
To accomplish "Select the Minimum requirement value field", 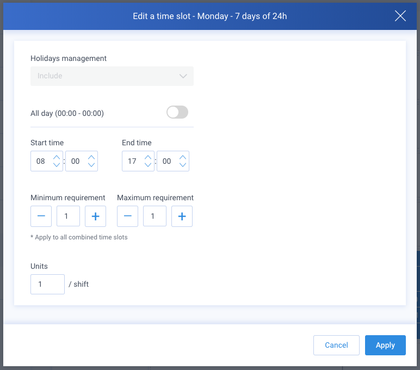I will tap(68, 216).
